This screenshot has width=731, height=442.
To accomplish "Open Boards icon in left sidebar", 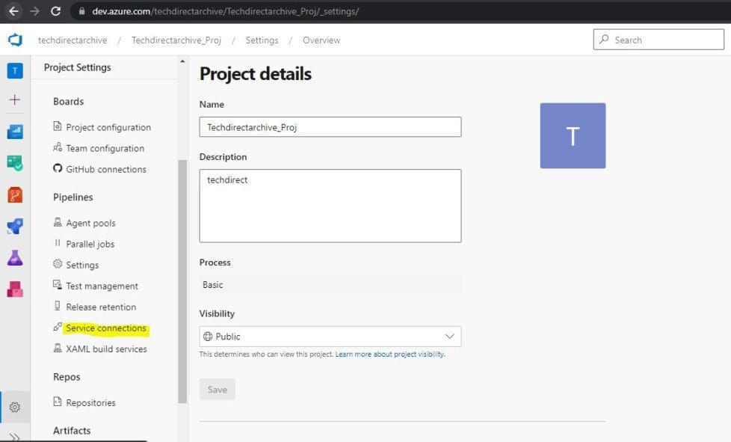I will (x=15, y=132).
